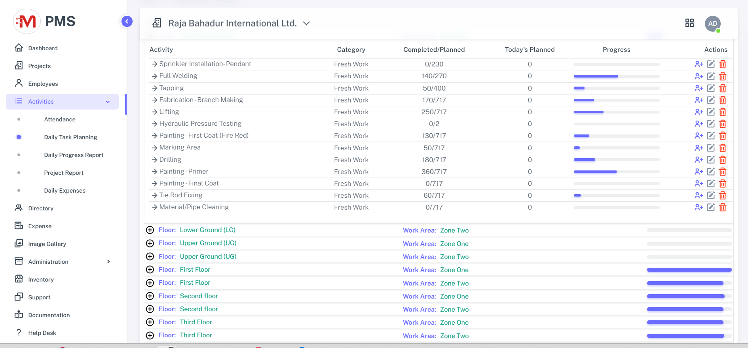
Task: Expand Third Floor Zone Two row
Action: pos(150,335)
